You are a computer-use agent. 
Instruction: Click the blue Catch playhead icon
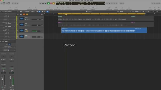48,12
